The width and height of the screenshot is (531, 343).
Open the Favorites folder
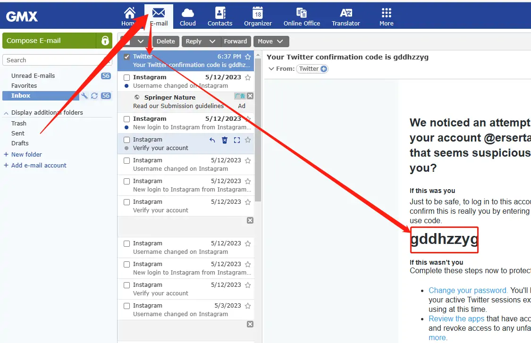pos(24,86)
